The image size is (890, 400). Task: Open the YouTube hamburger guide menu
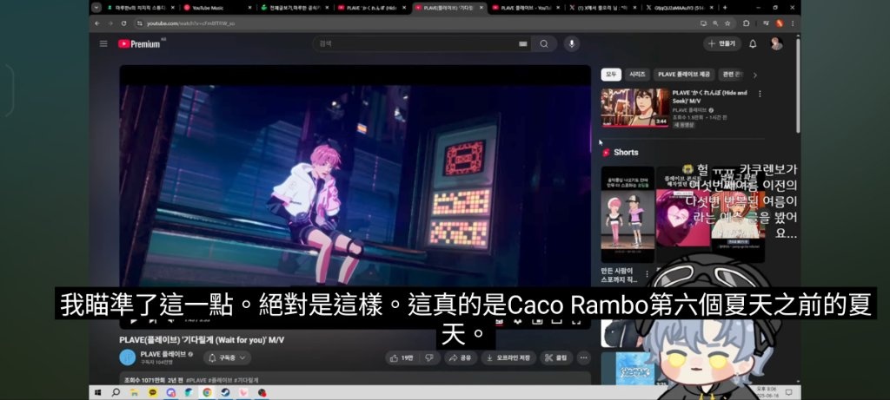103,43
